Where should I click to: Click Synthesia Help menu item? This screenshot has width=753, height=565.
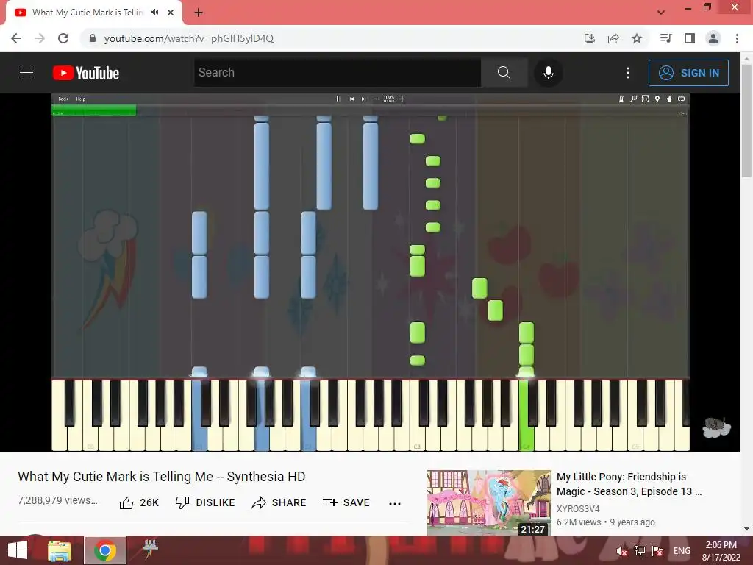tap(81, 99)
